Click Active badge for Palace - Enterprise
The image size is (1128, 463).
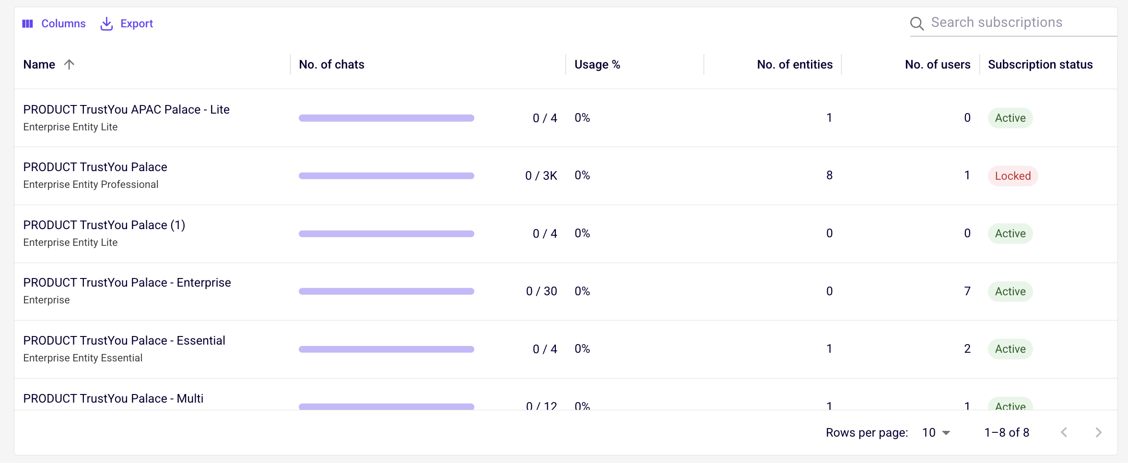click(x=1010, y=291)
